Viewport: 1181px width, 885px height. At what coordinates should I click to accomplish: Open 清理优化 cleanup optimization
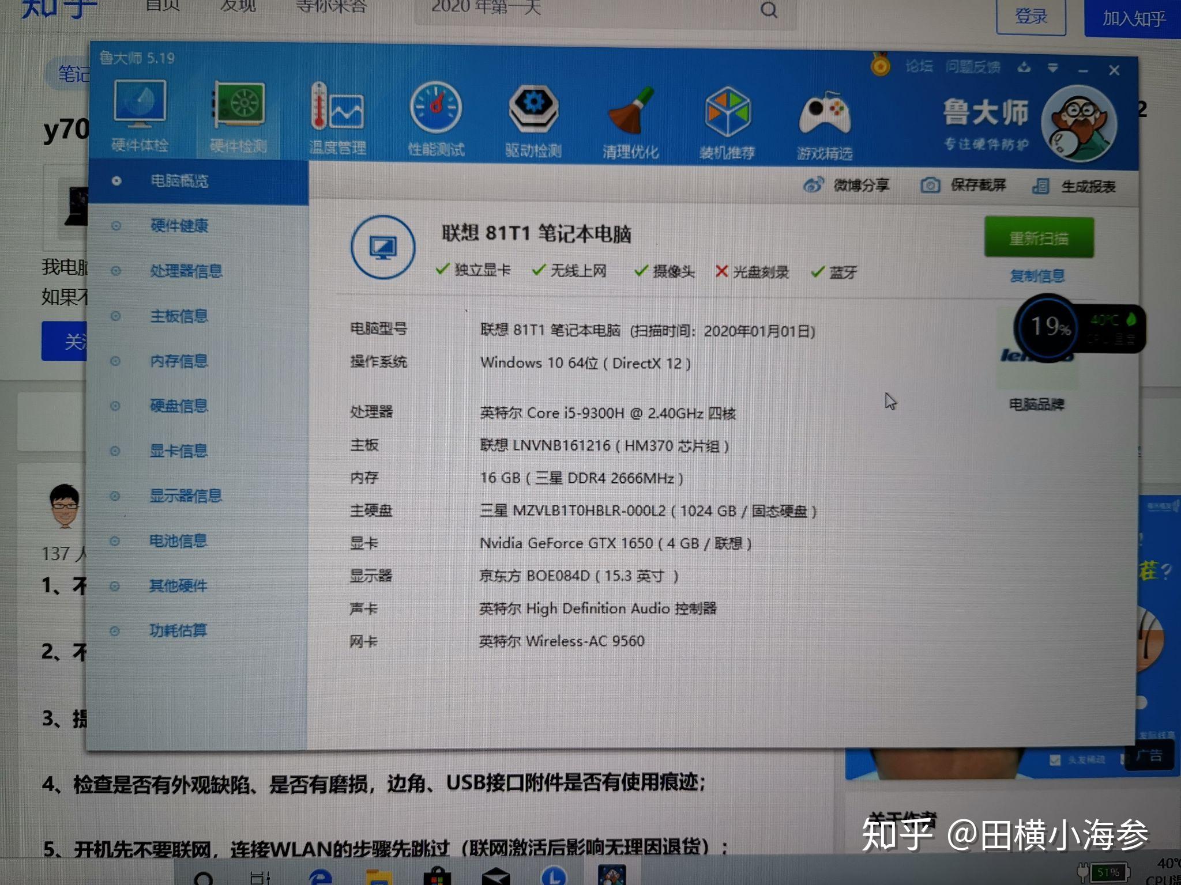(x=630, y=123)
